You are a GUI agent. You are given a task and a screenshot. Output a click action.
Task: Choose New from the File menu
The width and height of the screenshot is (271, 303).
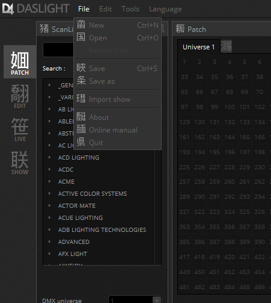pos(117,25)
